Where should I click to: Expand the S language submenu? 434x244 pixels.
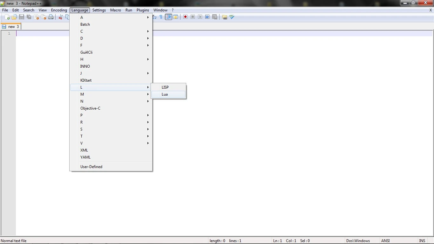click(x=111, y=129)
